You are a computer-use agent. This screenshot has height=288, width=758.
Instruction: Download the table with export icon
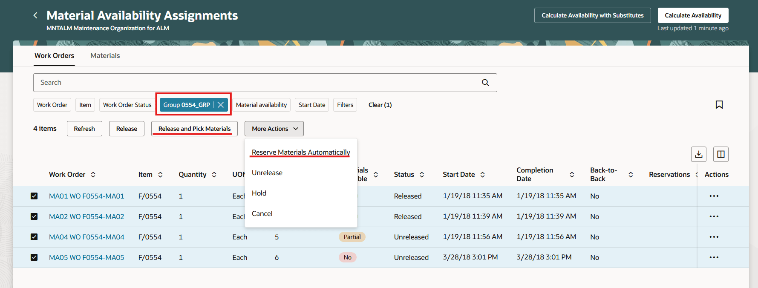tap(699, 154)
